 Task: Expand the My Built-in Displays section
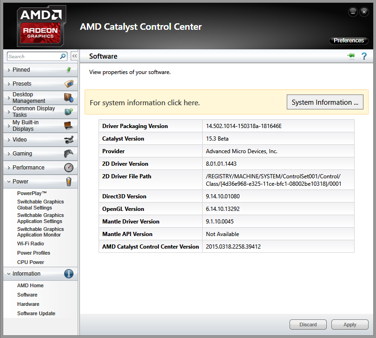tap(40, 125)
